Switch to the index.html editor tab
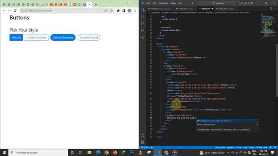Viewport: 278px width, 156px height. point(205,9)
